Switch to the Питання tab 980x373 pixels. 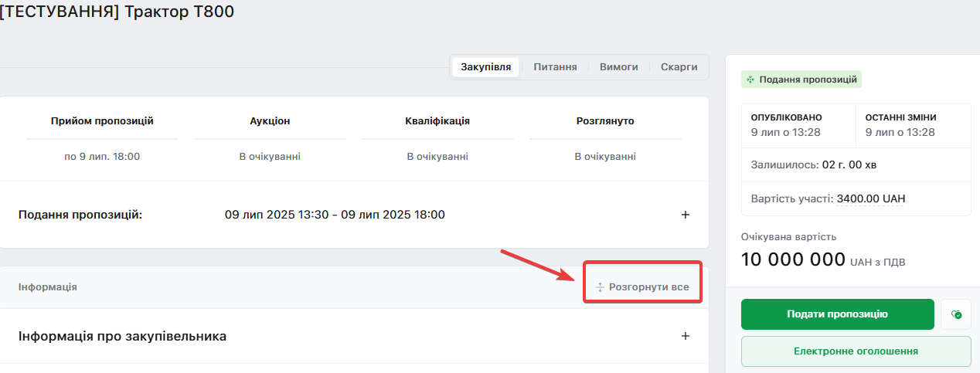click(x=555, y=67)
